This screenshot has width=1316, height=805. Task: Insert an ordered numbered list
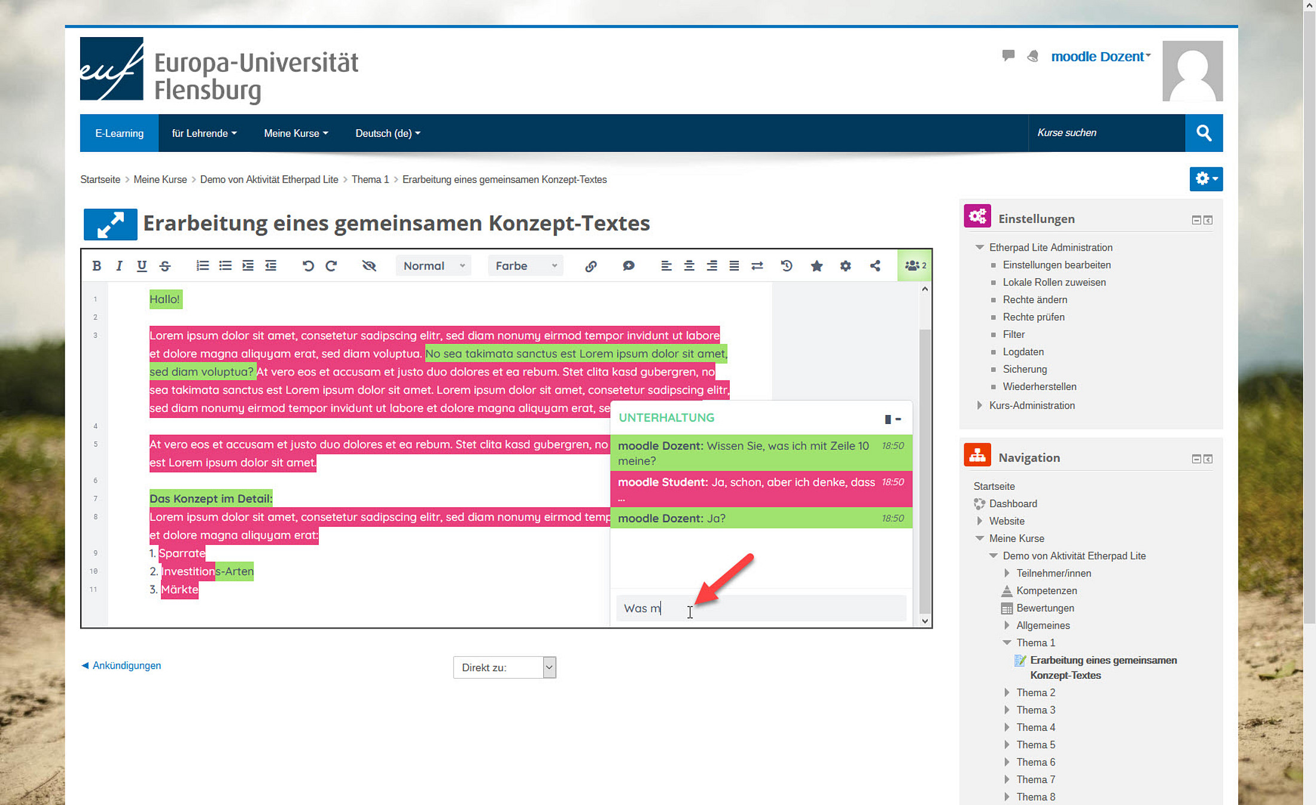click(202, 266)
